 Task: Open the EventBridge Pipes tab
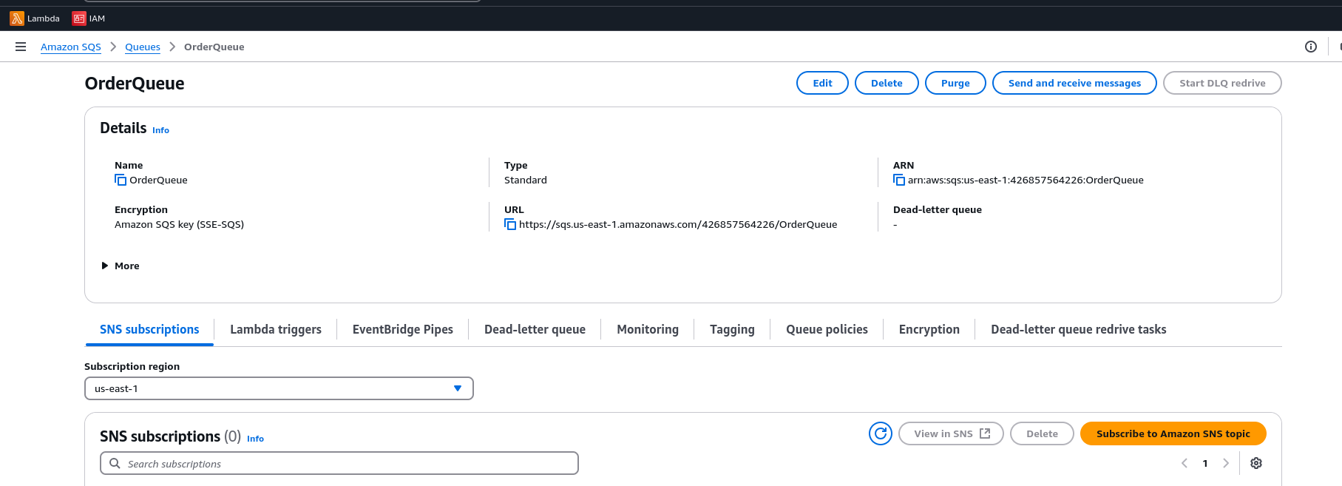pos(403,329)
